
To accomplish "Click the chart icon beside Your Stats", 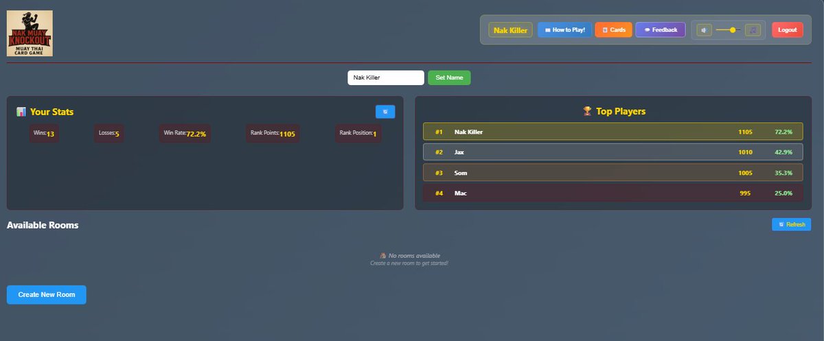I will pos(21,112).
